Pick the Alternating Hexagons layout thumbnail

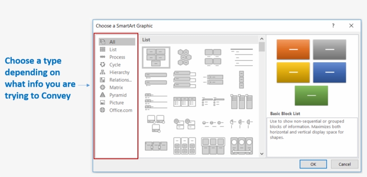(x=184, y=57)
